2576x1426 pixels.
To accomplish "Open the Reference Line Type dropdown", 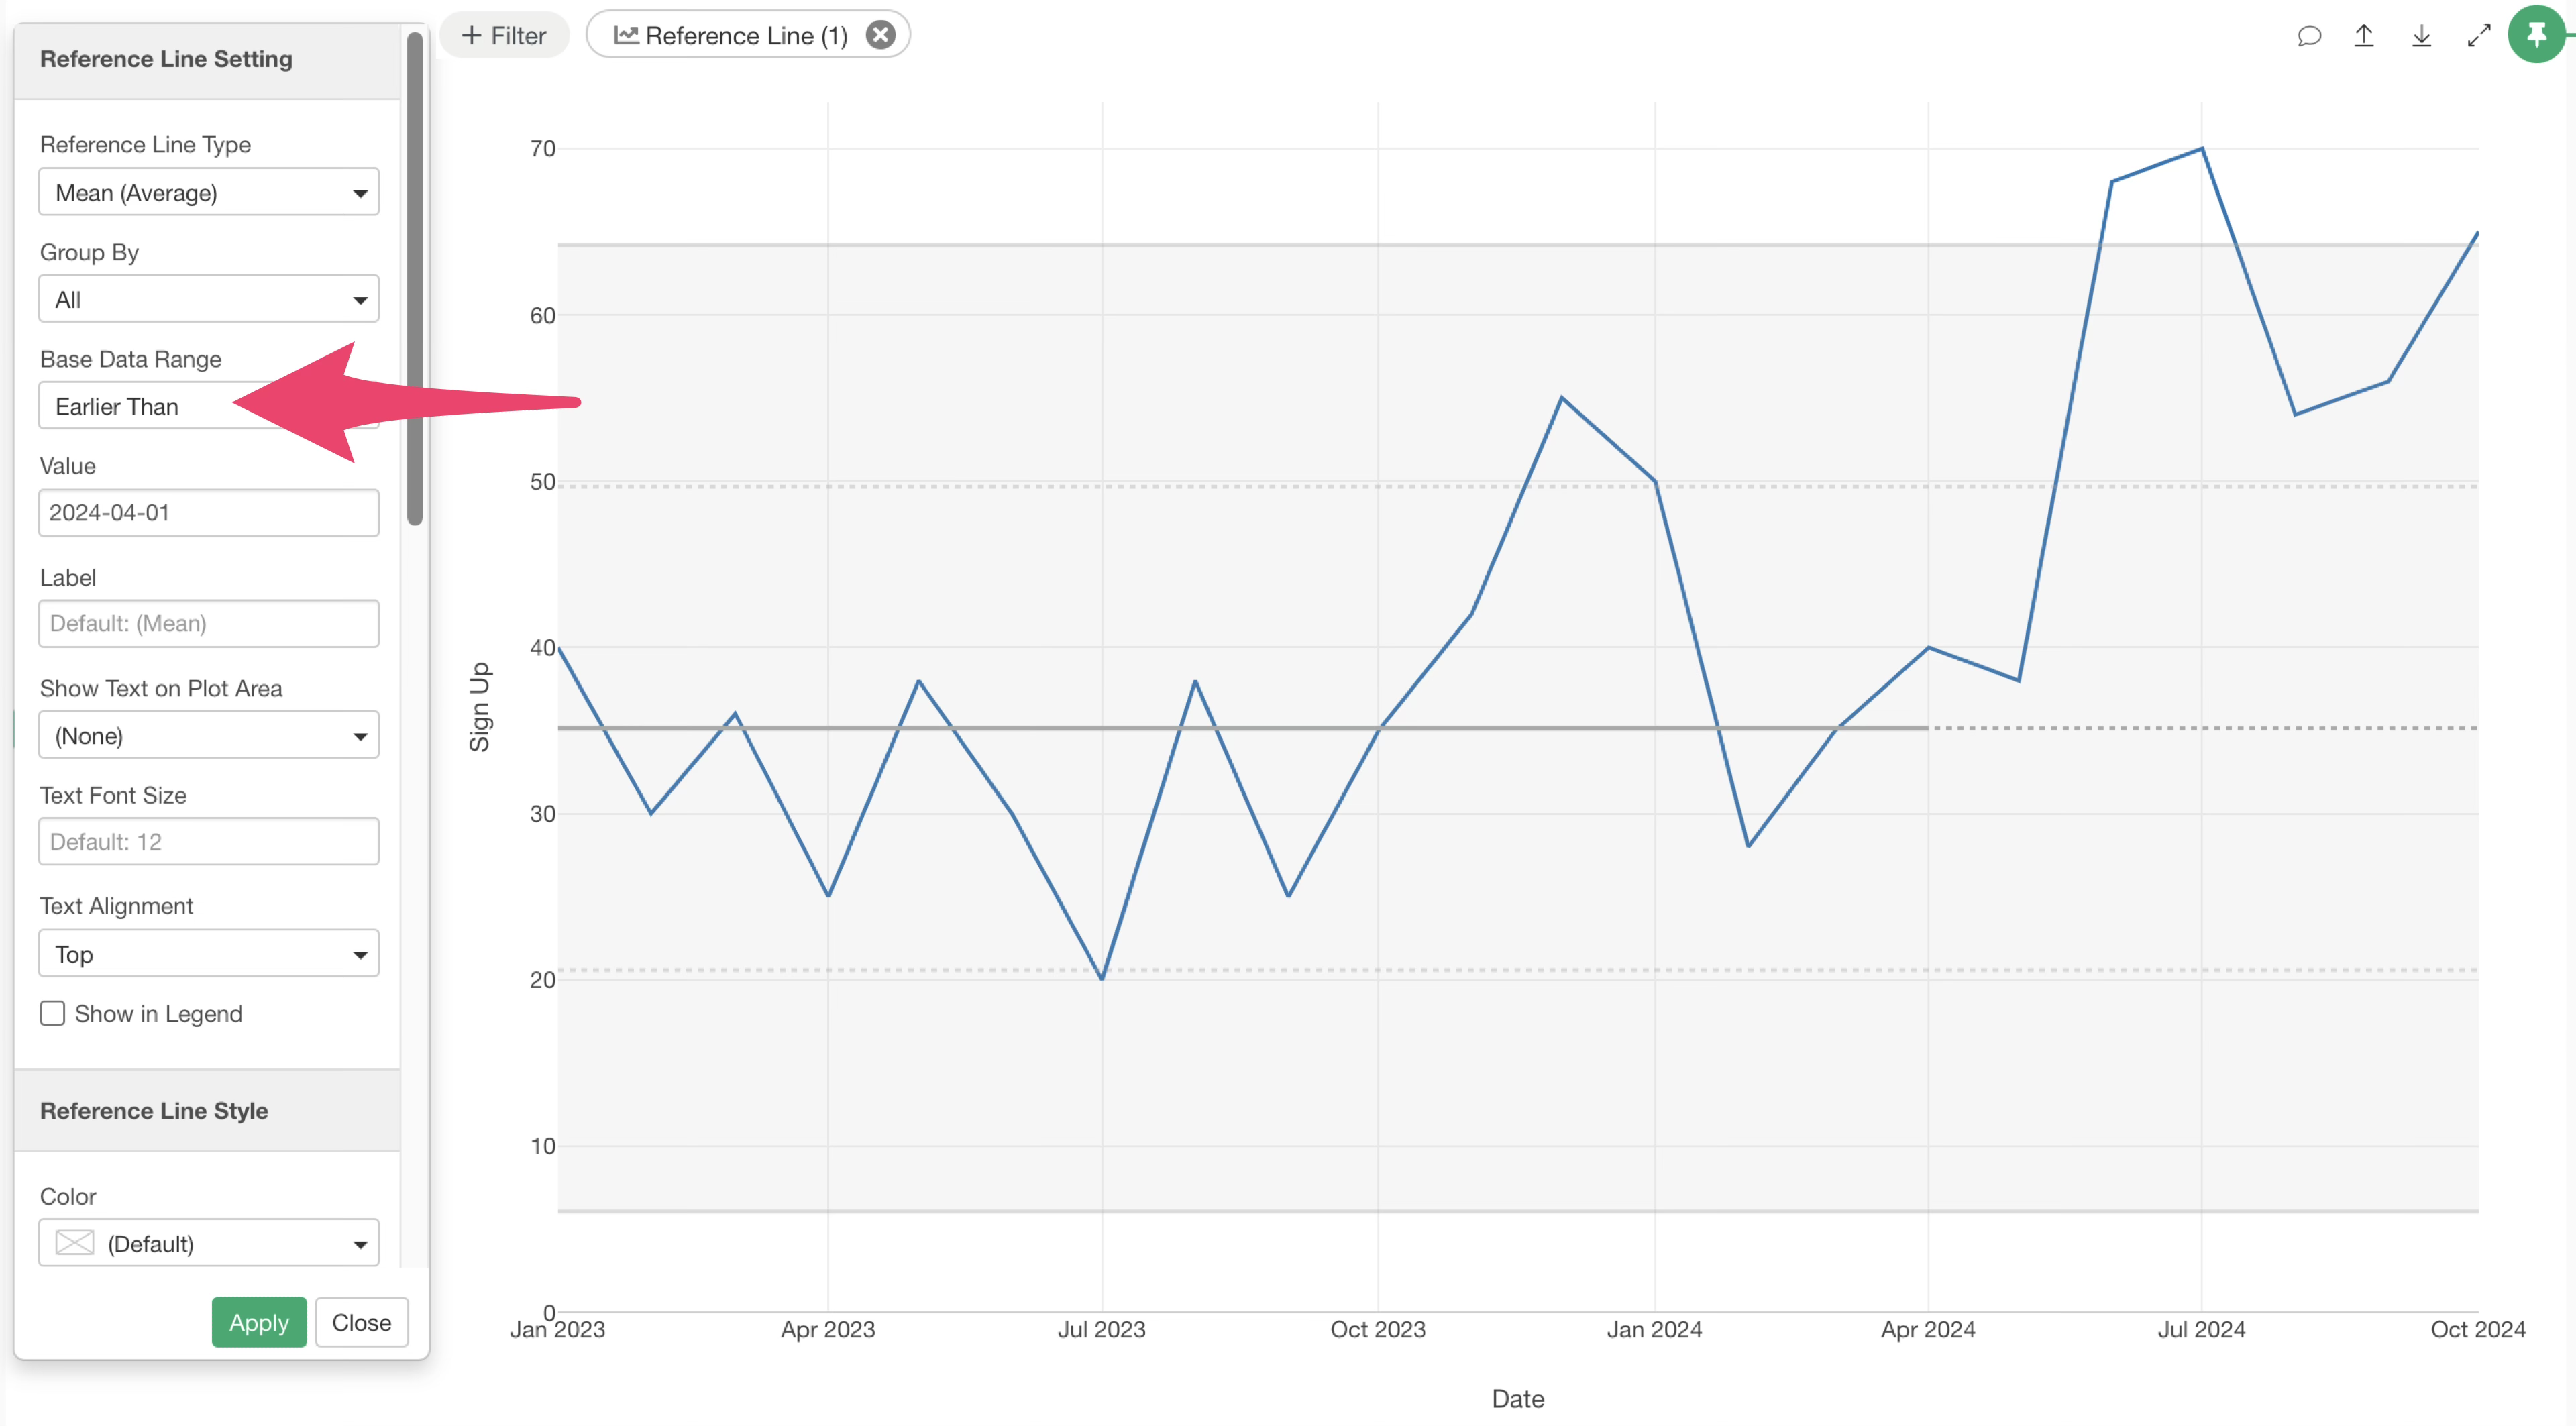I will [x=208, y=192].
